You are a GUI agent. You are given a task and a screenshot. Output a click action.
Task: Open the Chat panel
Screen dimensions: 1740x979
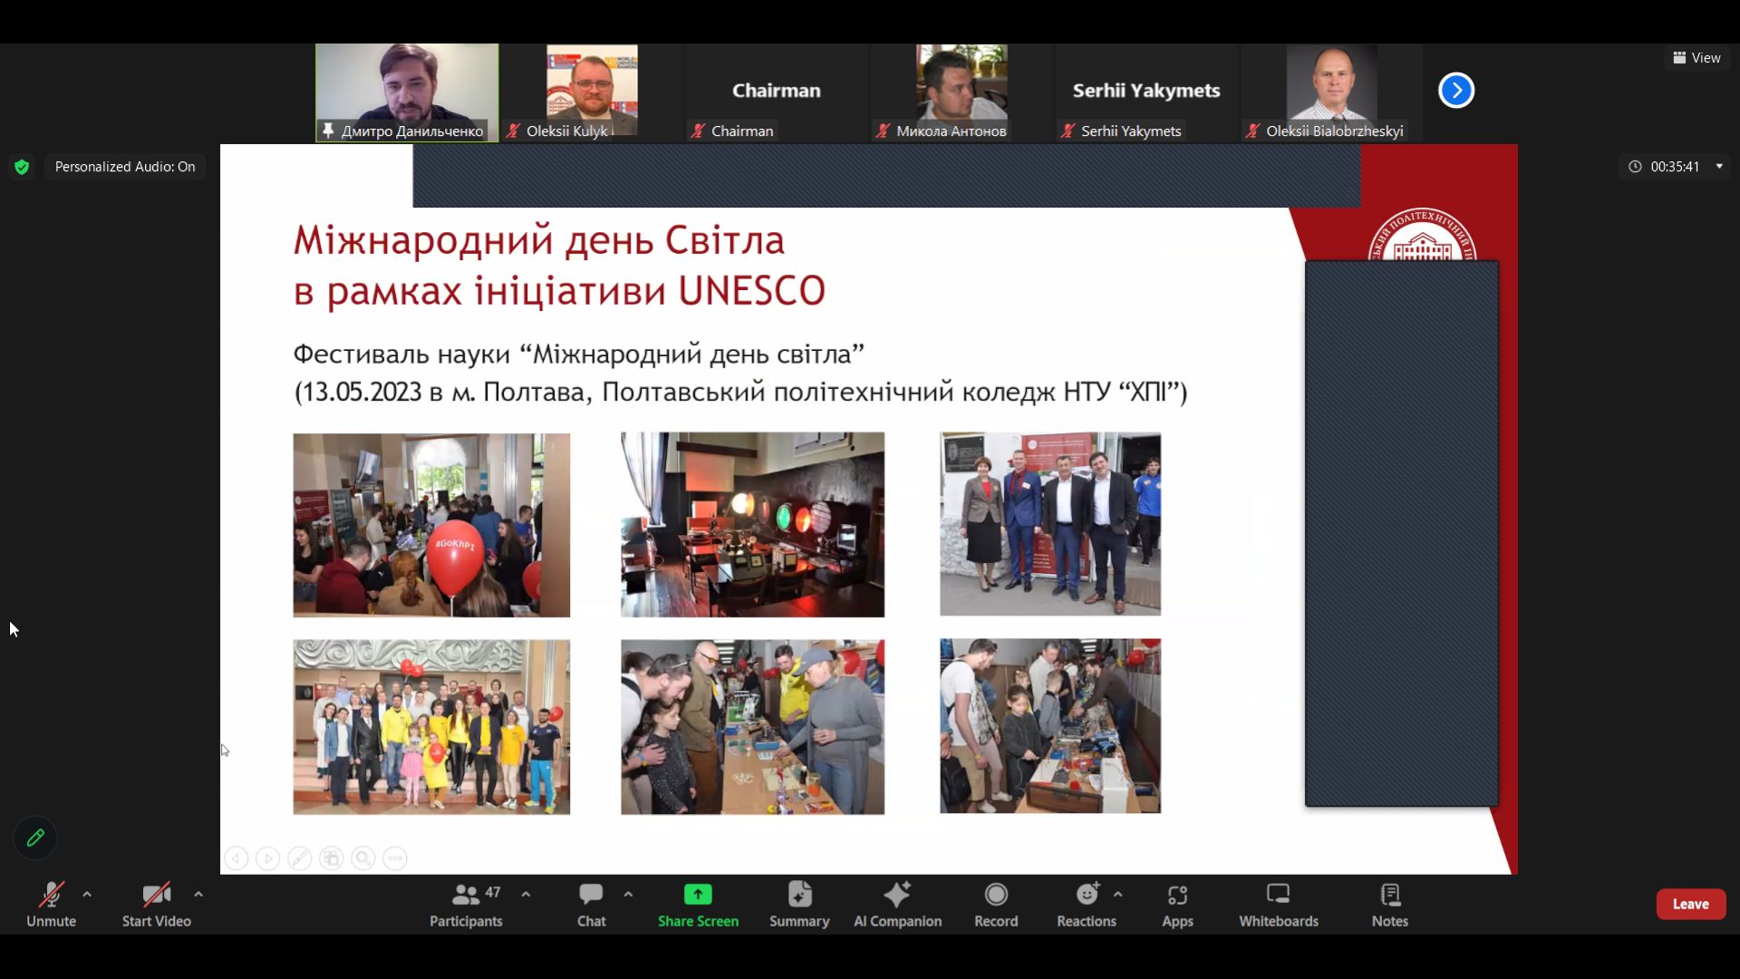pos(591,904)
